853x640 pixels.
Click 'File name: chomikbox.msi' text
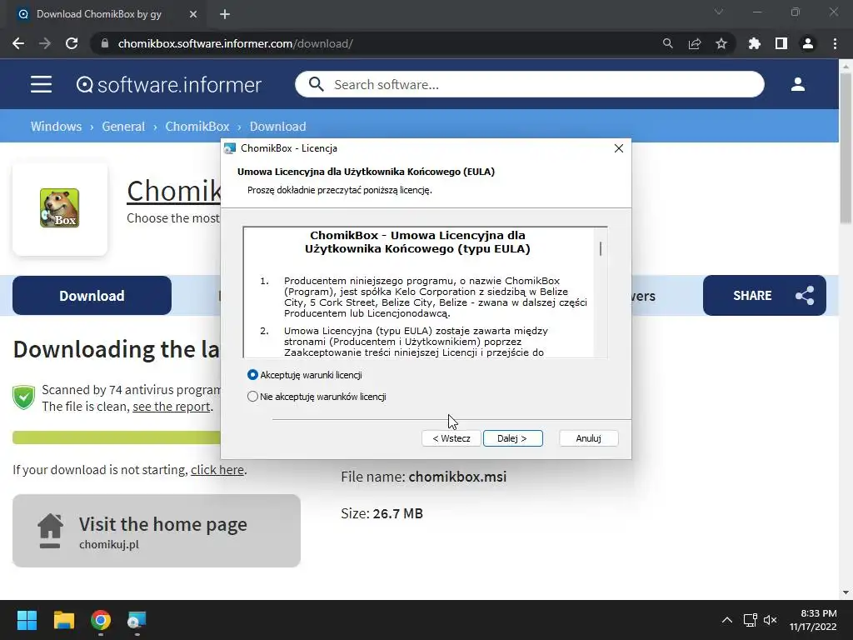pyautogui.click(x=424, y=477)
